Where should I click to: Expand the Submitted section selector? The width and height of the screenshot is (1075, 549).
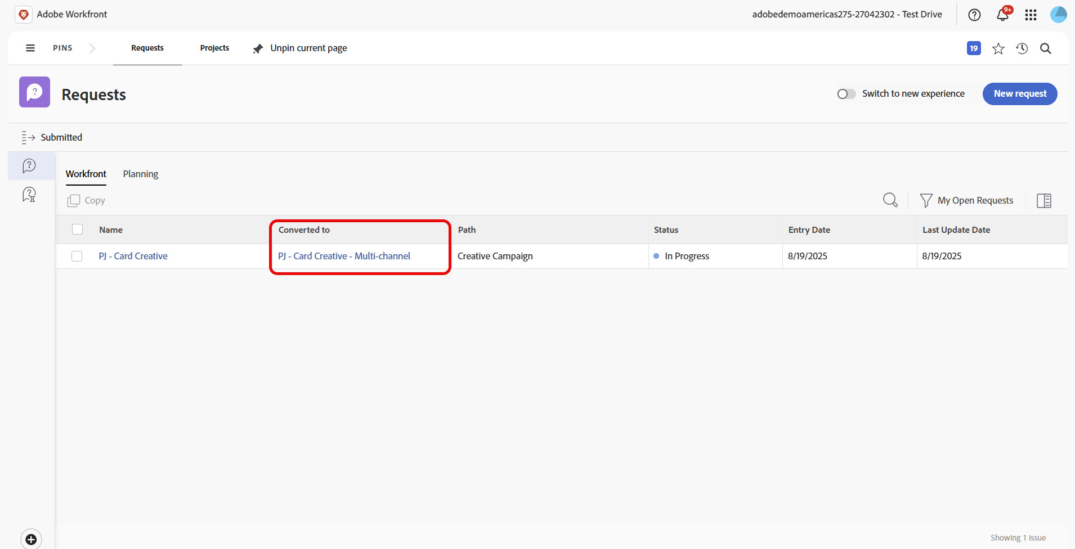pos(52,137)
